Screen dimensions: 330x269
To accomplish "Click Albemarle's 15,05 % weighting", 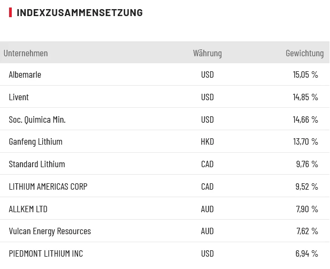I will pyautogui.click(x=305, y=74).
